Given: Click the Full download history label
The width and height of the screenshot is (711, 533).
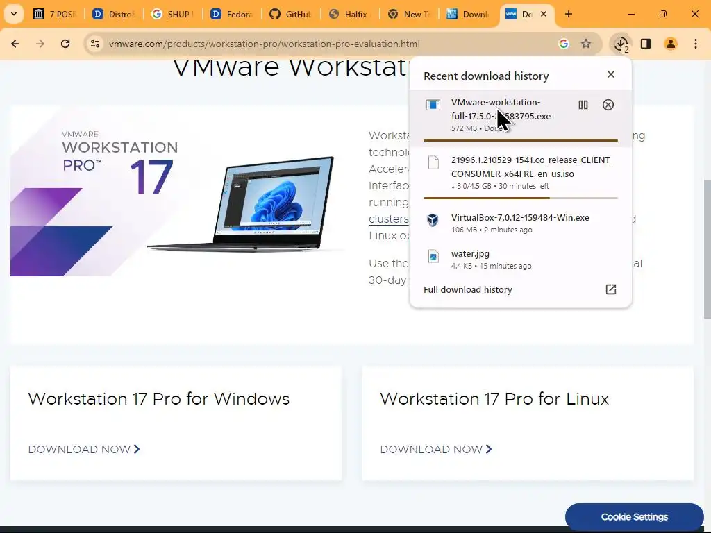Looking at the screenshot, I should (467, 289).
